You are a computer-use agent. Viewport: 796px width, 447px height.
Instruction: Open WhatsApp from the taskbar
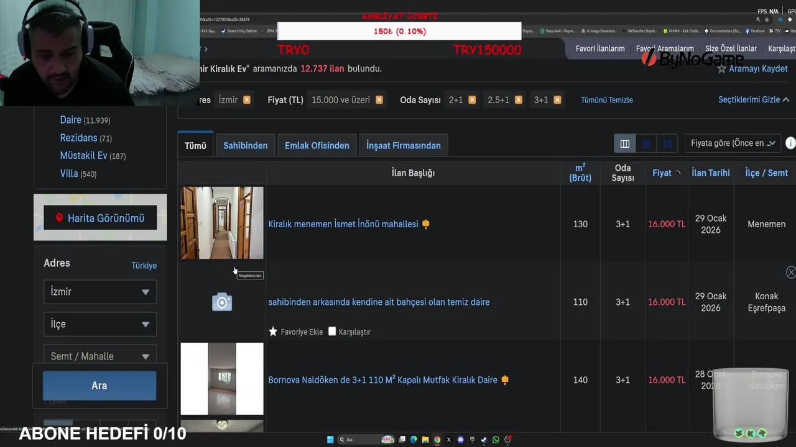coord(496,440)
